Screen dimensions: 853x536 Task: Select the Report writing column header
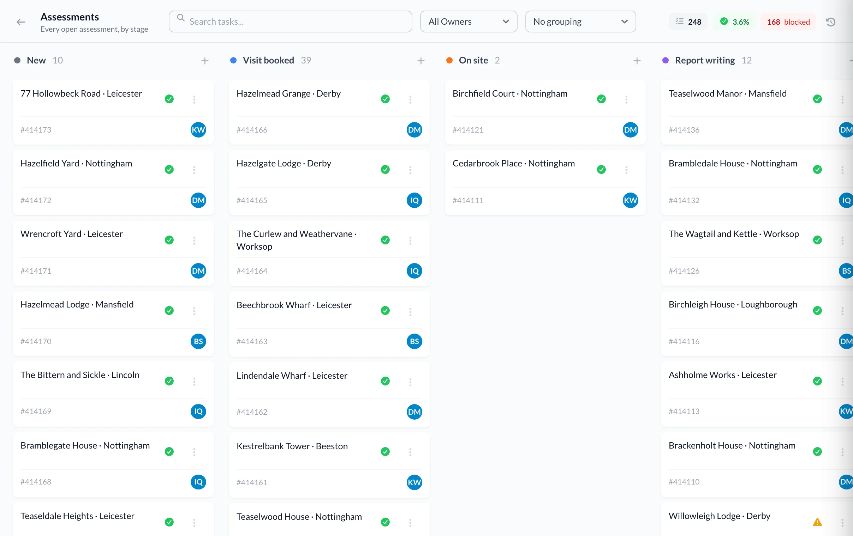[705, 61]
